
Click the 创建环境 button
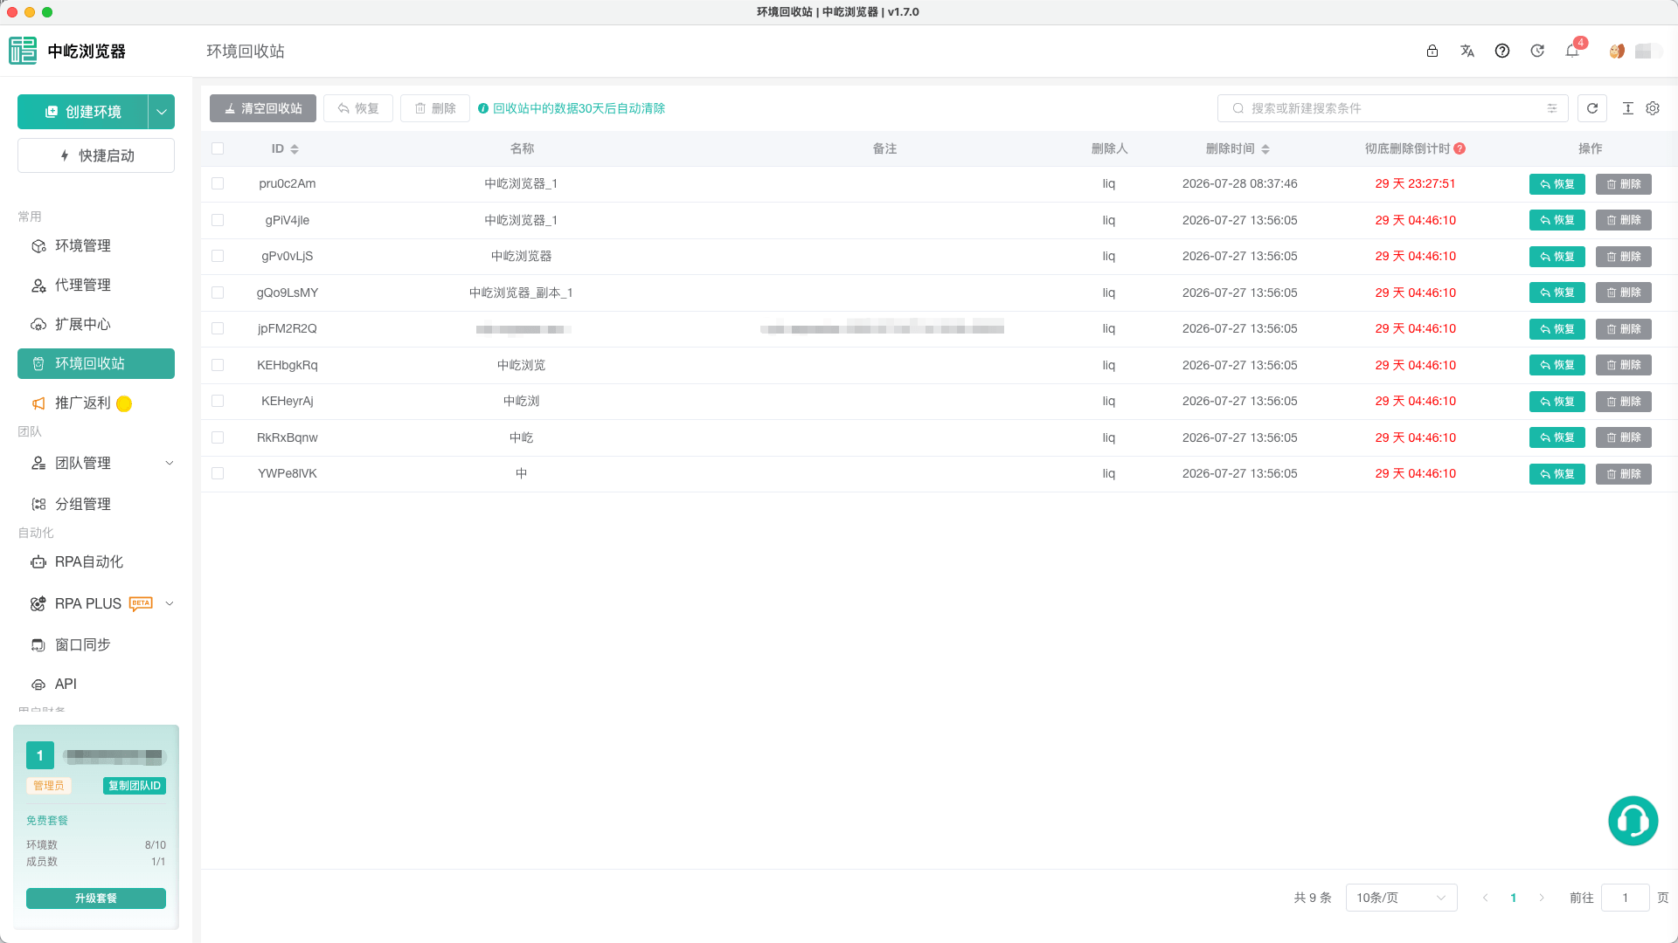(x=83, y=112)
